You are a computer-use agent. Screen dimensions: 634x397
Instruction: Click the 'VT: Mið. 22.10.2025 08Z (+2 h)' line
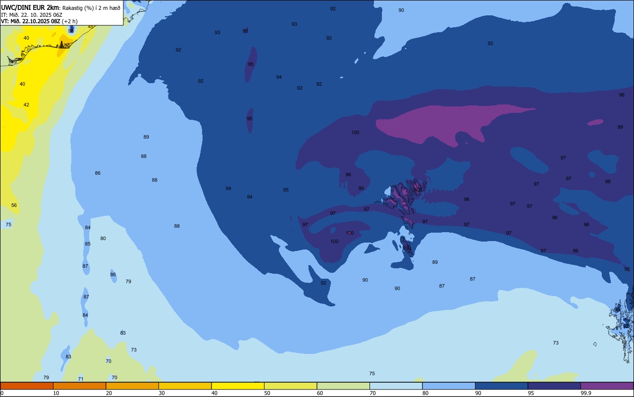point(40,21)
